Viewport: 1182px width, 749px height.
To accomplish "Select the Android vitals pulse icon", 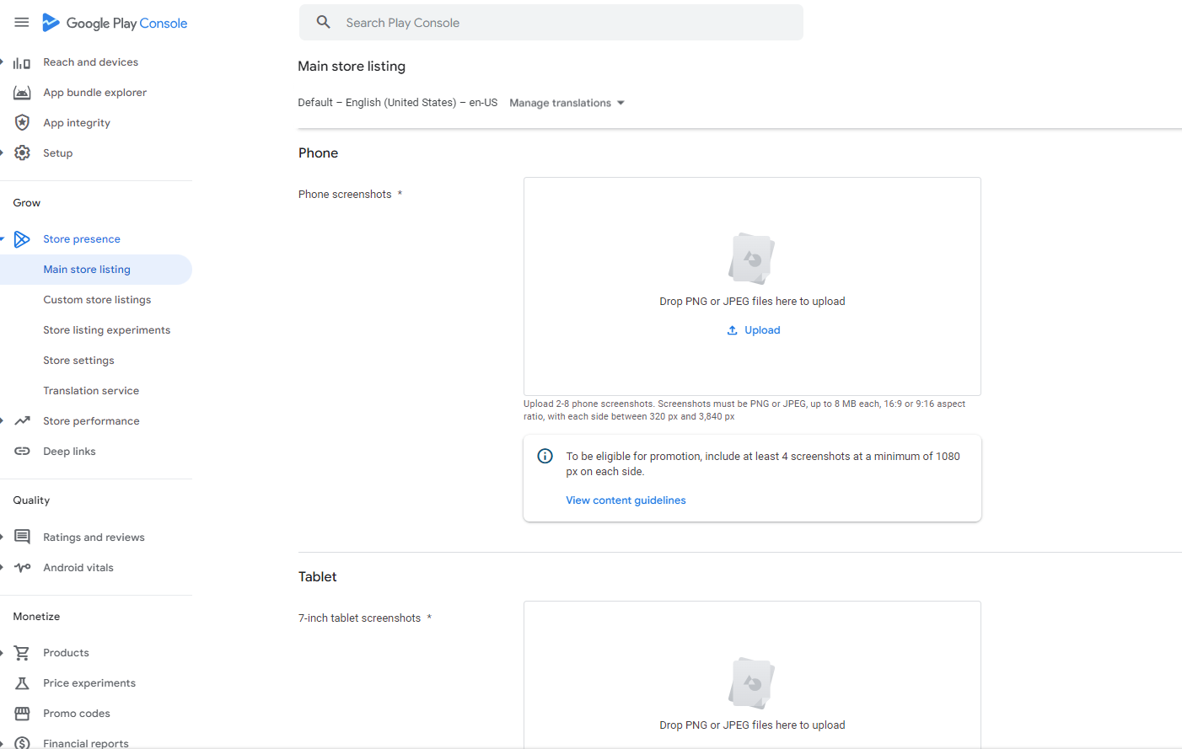I will tap(21, 567).
